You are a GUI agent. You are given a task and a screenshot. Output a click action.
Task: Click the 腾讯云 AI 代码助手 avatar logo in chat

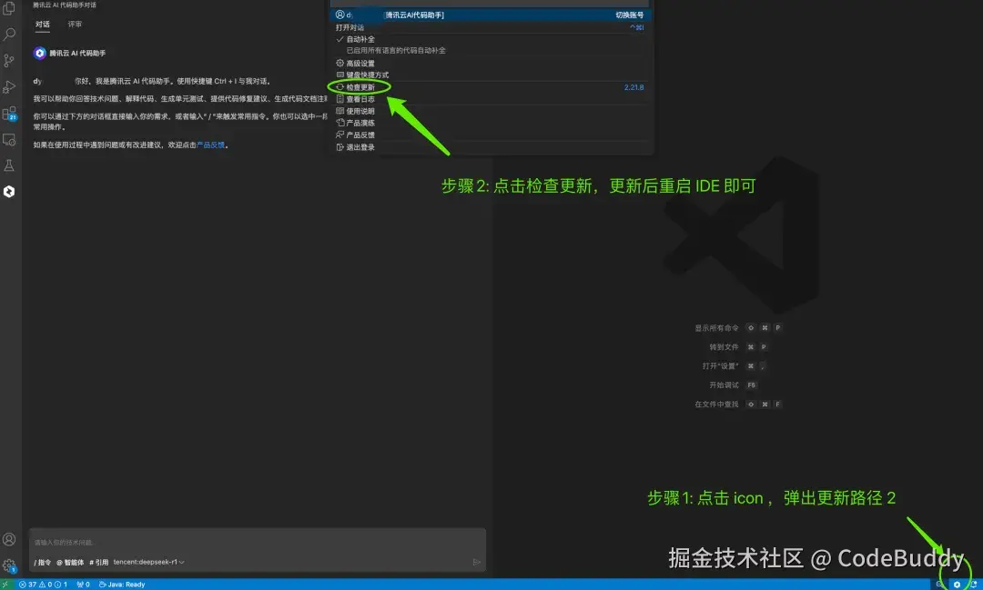pyautogui.click(x=39, y=54)
